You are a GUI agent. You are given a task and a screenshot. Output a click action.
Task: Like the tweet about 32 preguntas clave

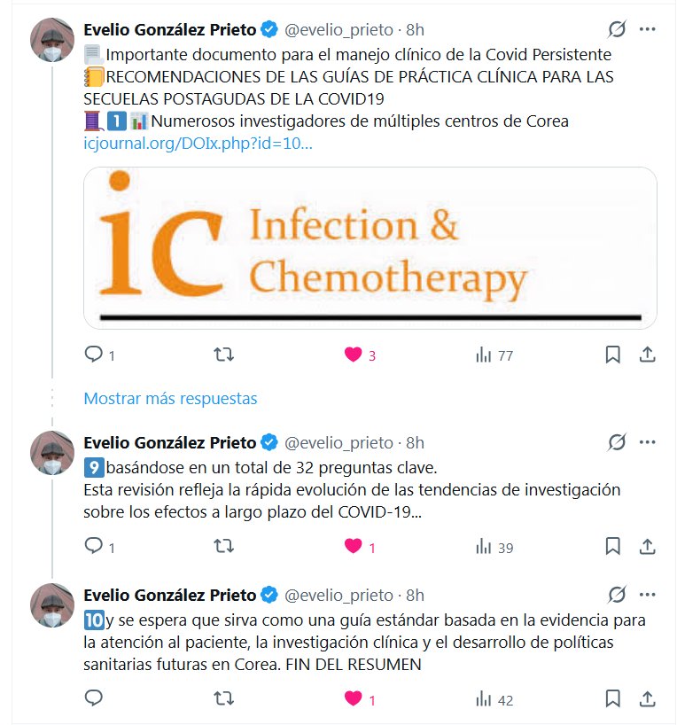pos(354,547)
